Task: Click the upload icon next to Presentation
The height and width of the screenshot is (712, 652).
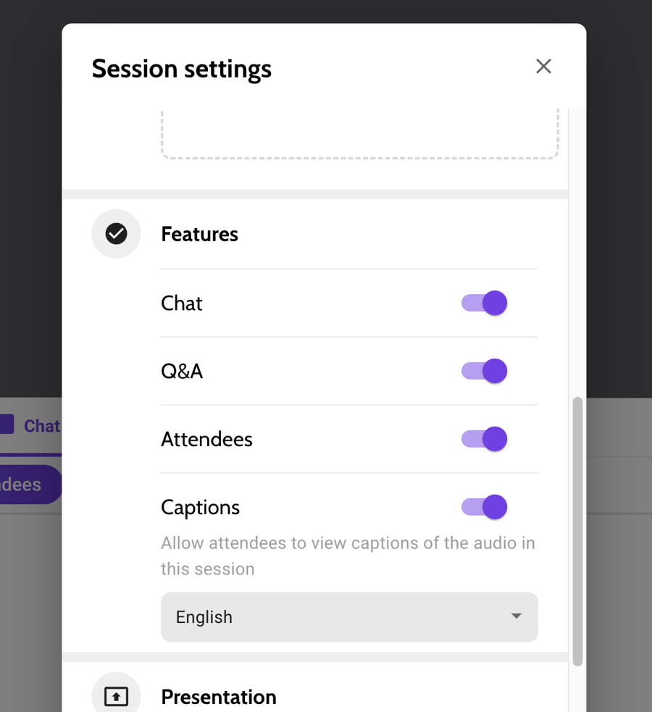Action: point(116,695)
